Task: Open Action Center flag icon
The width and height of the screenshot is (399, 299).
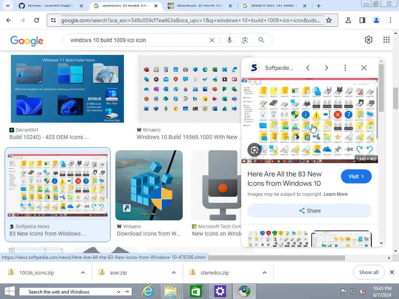Action: [343, 292]
